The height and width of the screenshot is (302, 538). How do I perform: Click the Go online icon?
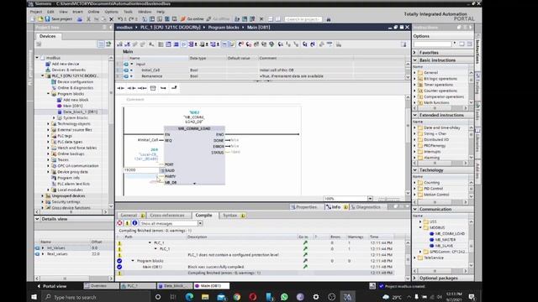(x=183, y=19)
